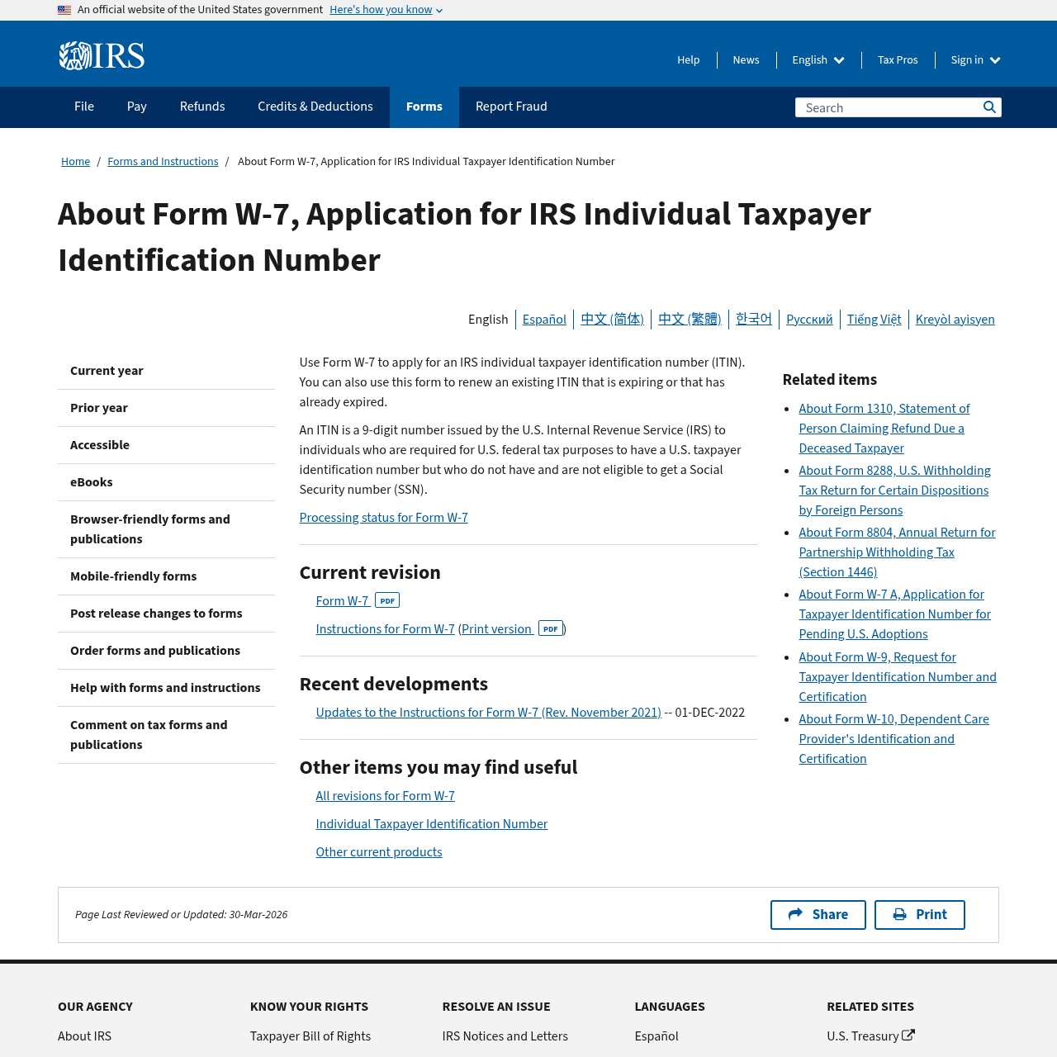This screenshot has height=1057, width=1057.
Task: Click the PDF icon beside Form W-7
Action: point(387,600)
